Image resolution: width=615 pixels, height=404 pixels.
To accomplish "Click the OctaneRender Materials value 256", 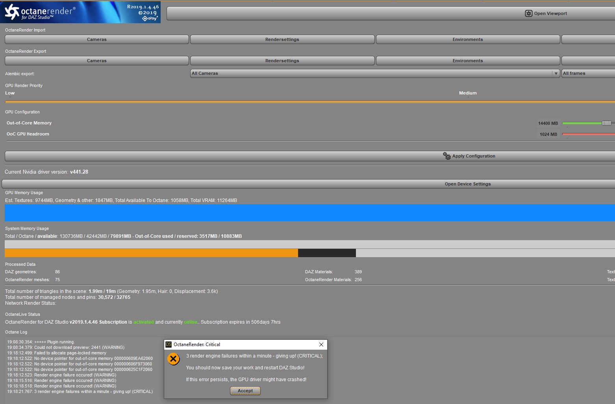I will point(358,280).
